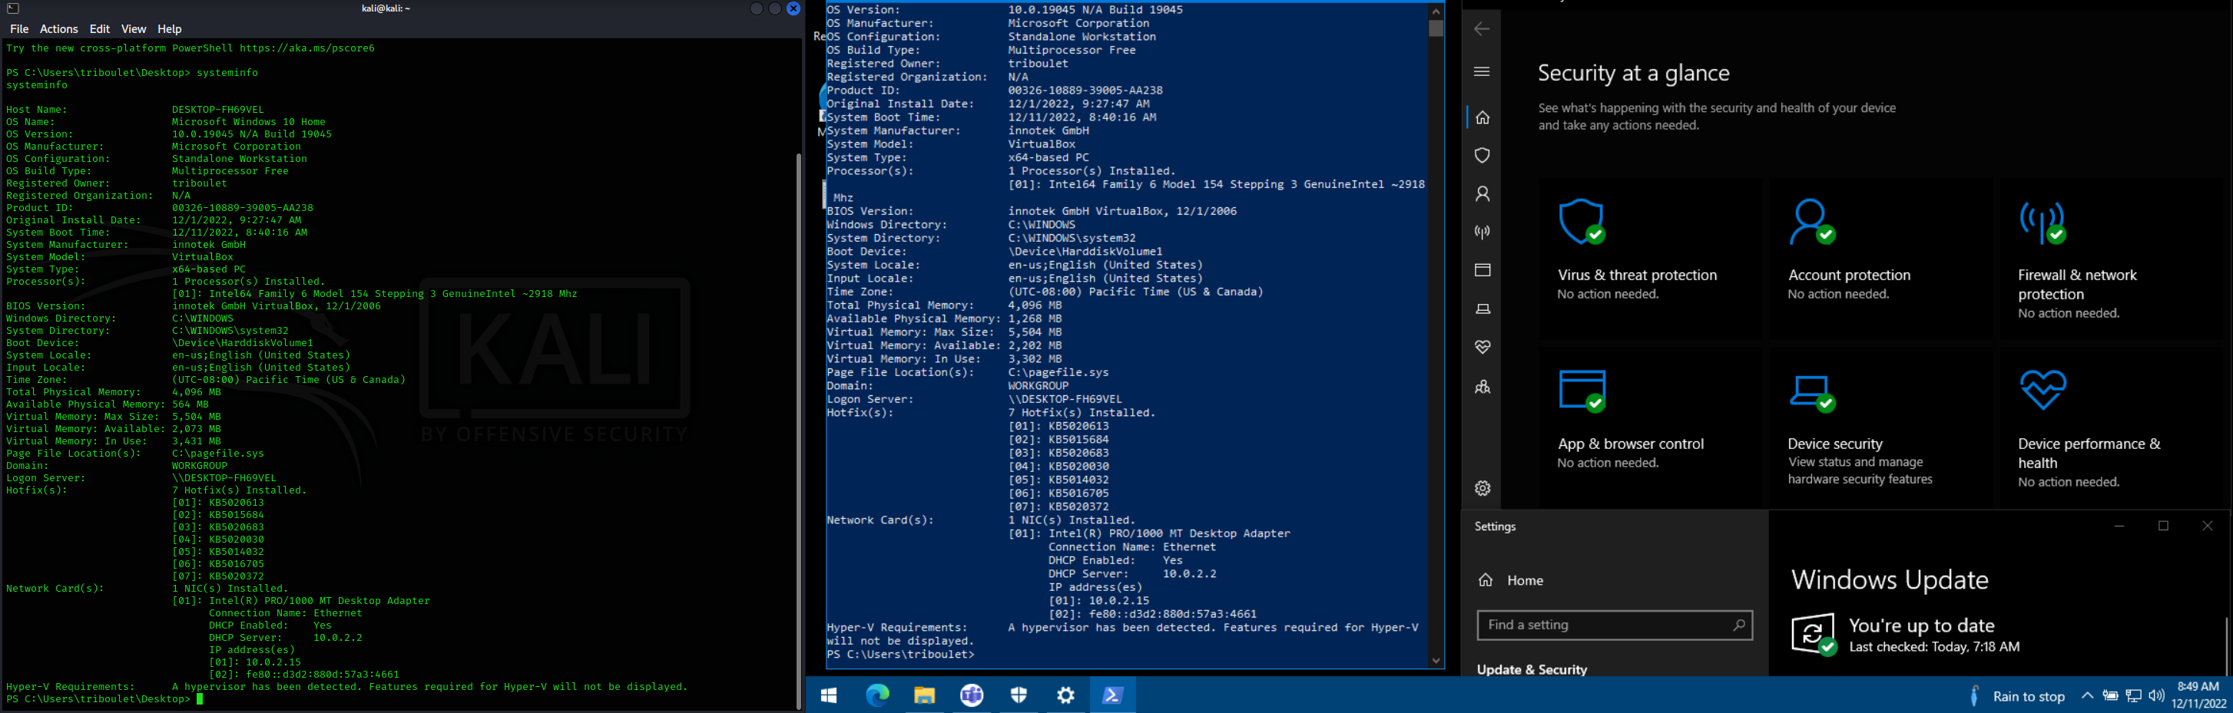Click the Home icon in Windows Security sidebar
The width and height of the screenshot is (2233, 713).
click(x=1483, y=117)
